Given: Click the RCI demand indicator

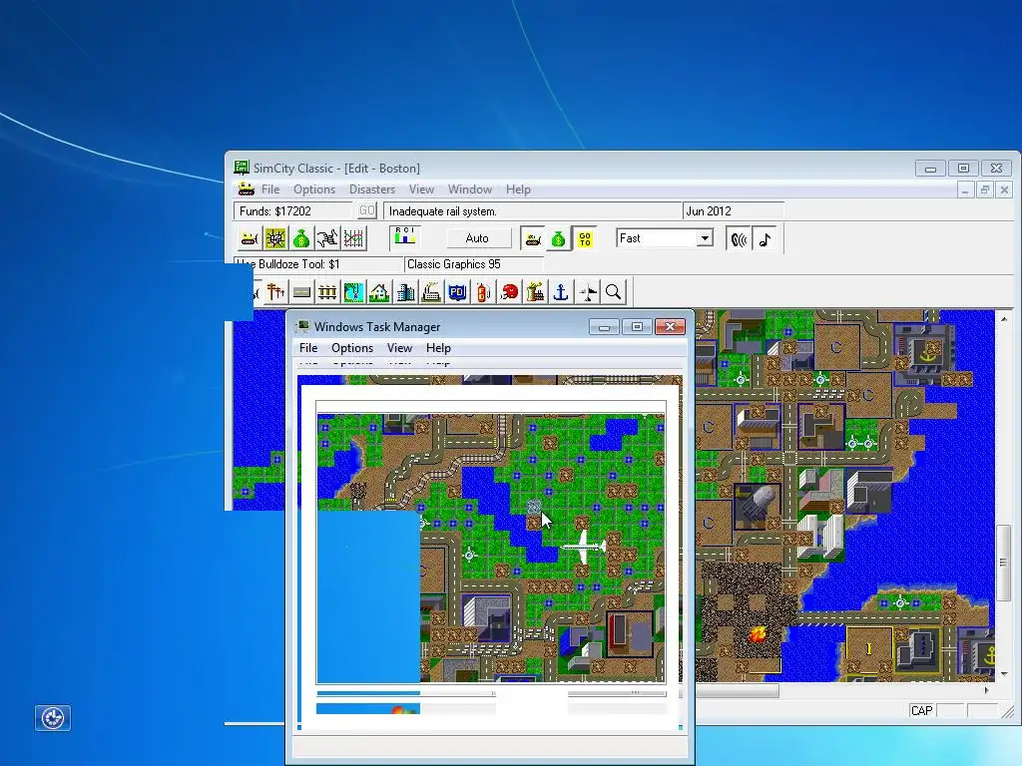Looking at the screenshot, I should (405, 237).
